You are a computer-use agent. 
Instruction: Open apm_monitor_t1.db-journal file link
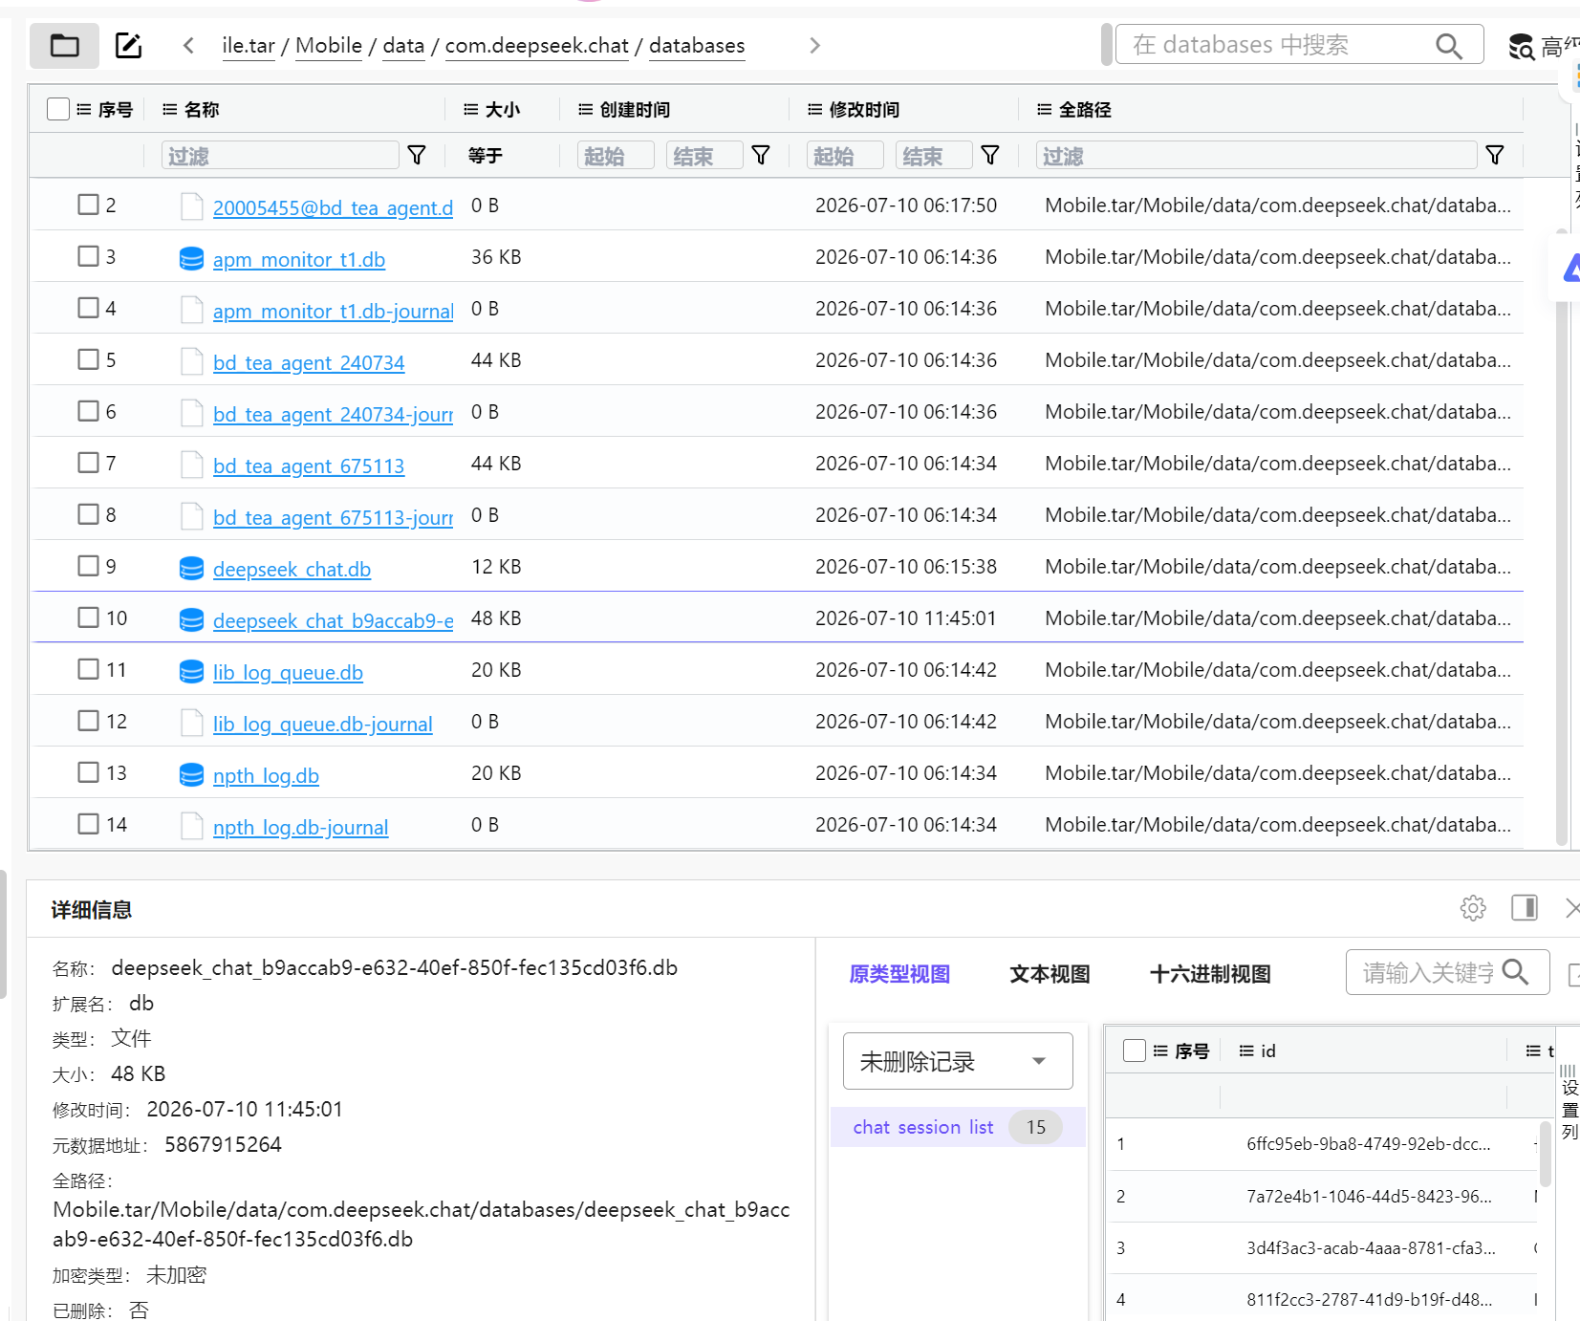pyautogui.click(x=333, y=312)
